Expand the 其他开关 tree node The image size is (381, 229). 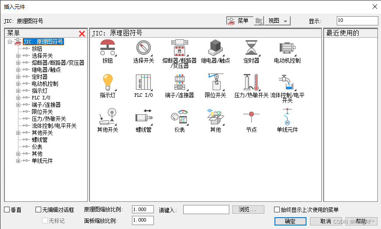tap(18, 133)
